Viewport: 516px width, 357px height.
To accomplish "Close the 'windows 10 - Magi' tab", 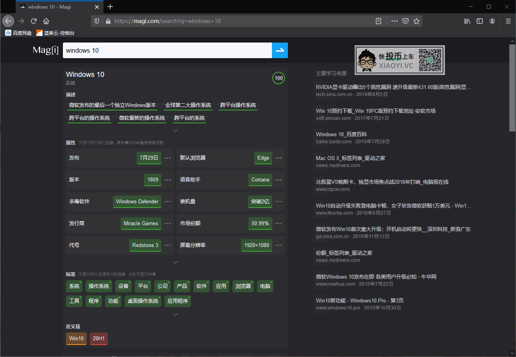I will 97,7.
